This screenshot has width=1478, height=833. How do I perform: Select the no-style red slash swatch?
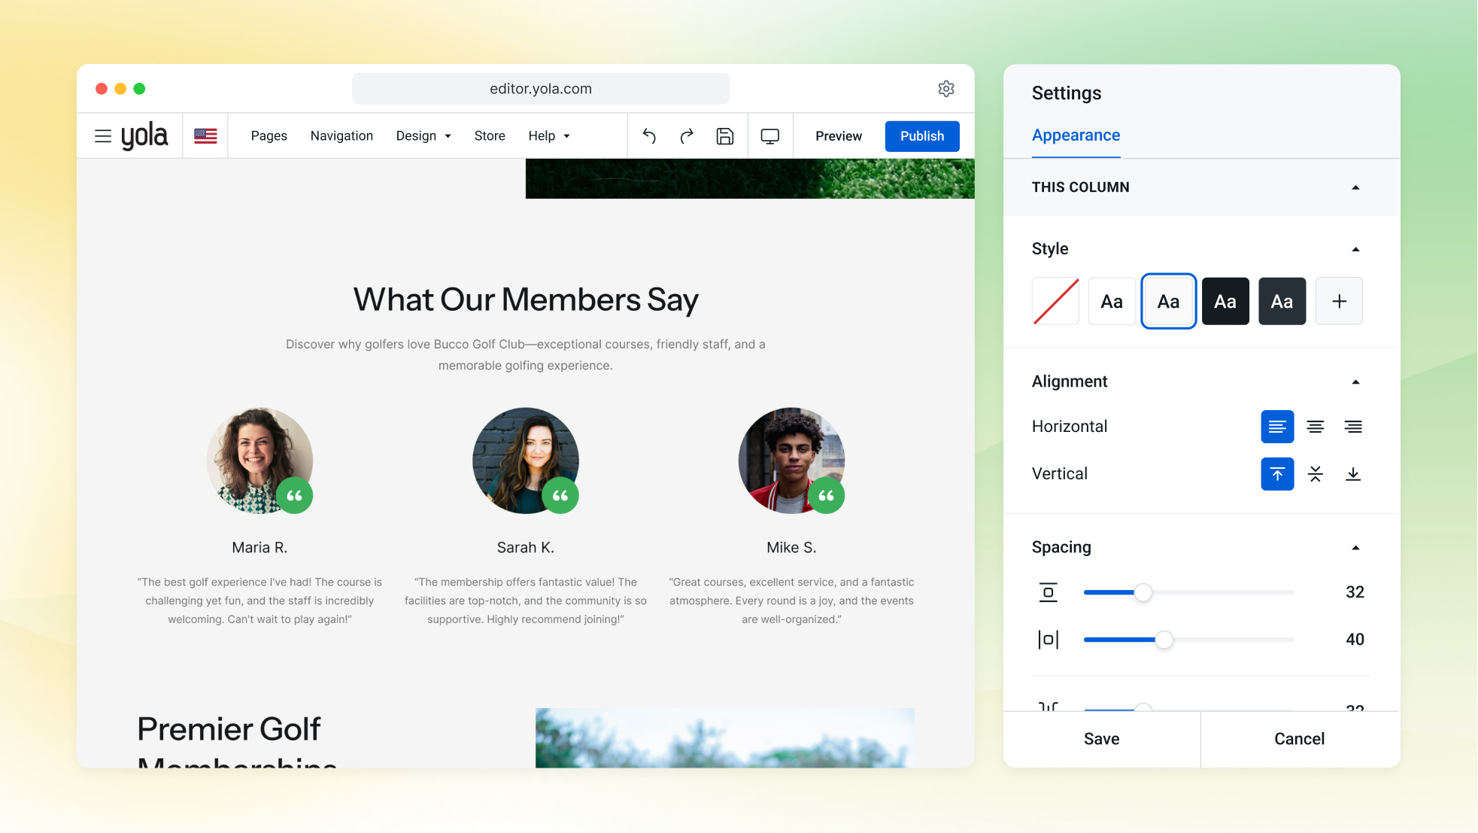[x=1055, y=301]
